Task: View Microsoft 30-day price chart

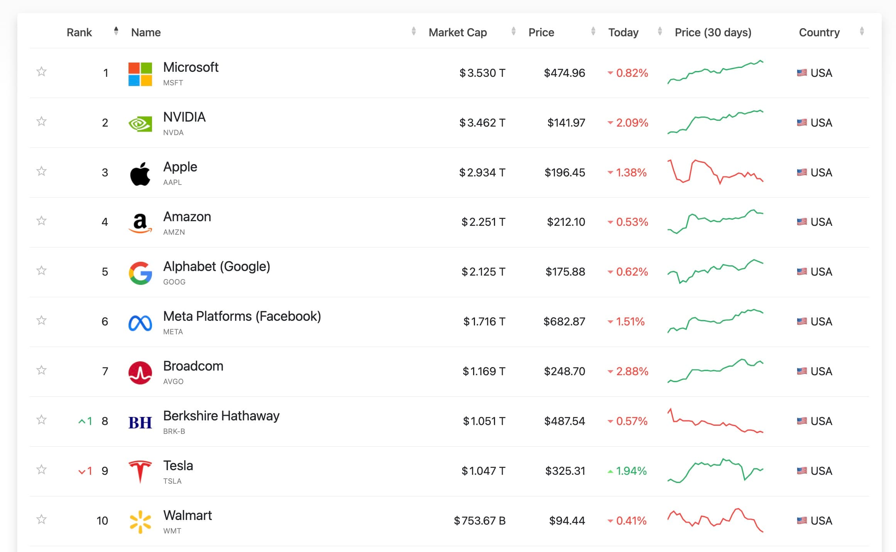Action: click(x=715, y=72)
